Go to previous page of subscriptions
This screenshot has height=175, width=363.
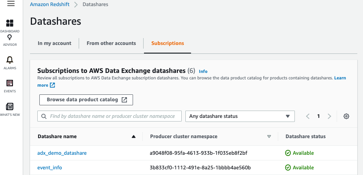(308, 116)
